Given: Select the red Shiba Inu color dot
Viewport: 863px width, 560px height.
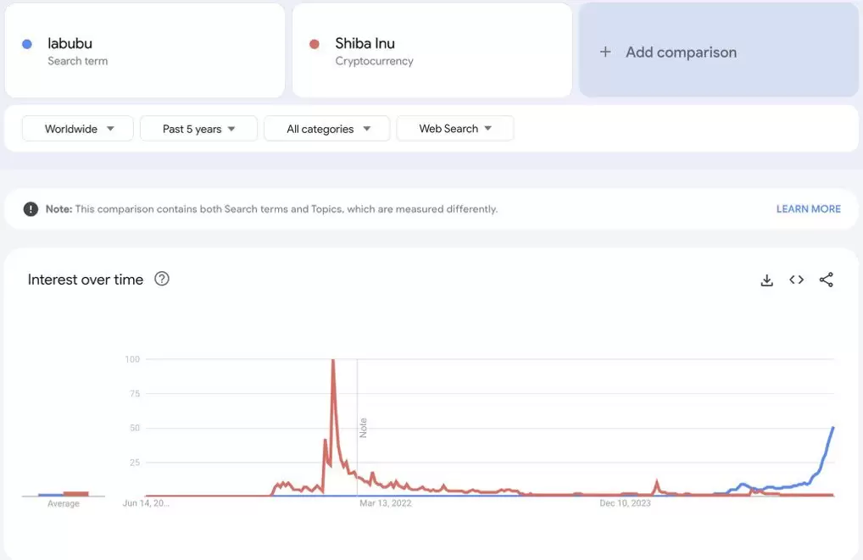Looking at the screenshot, I should click(x=315, y=44).
